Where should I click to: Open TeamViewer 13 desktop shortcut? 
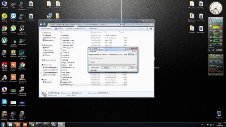pyautogui.click(x=13, y=18)
